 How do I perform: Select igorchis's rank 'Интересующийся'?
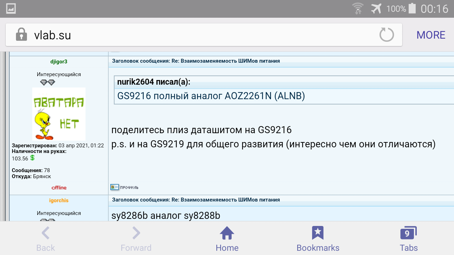59,213
